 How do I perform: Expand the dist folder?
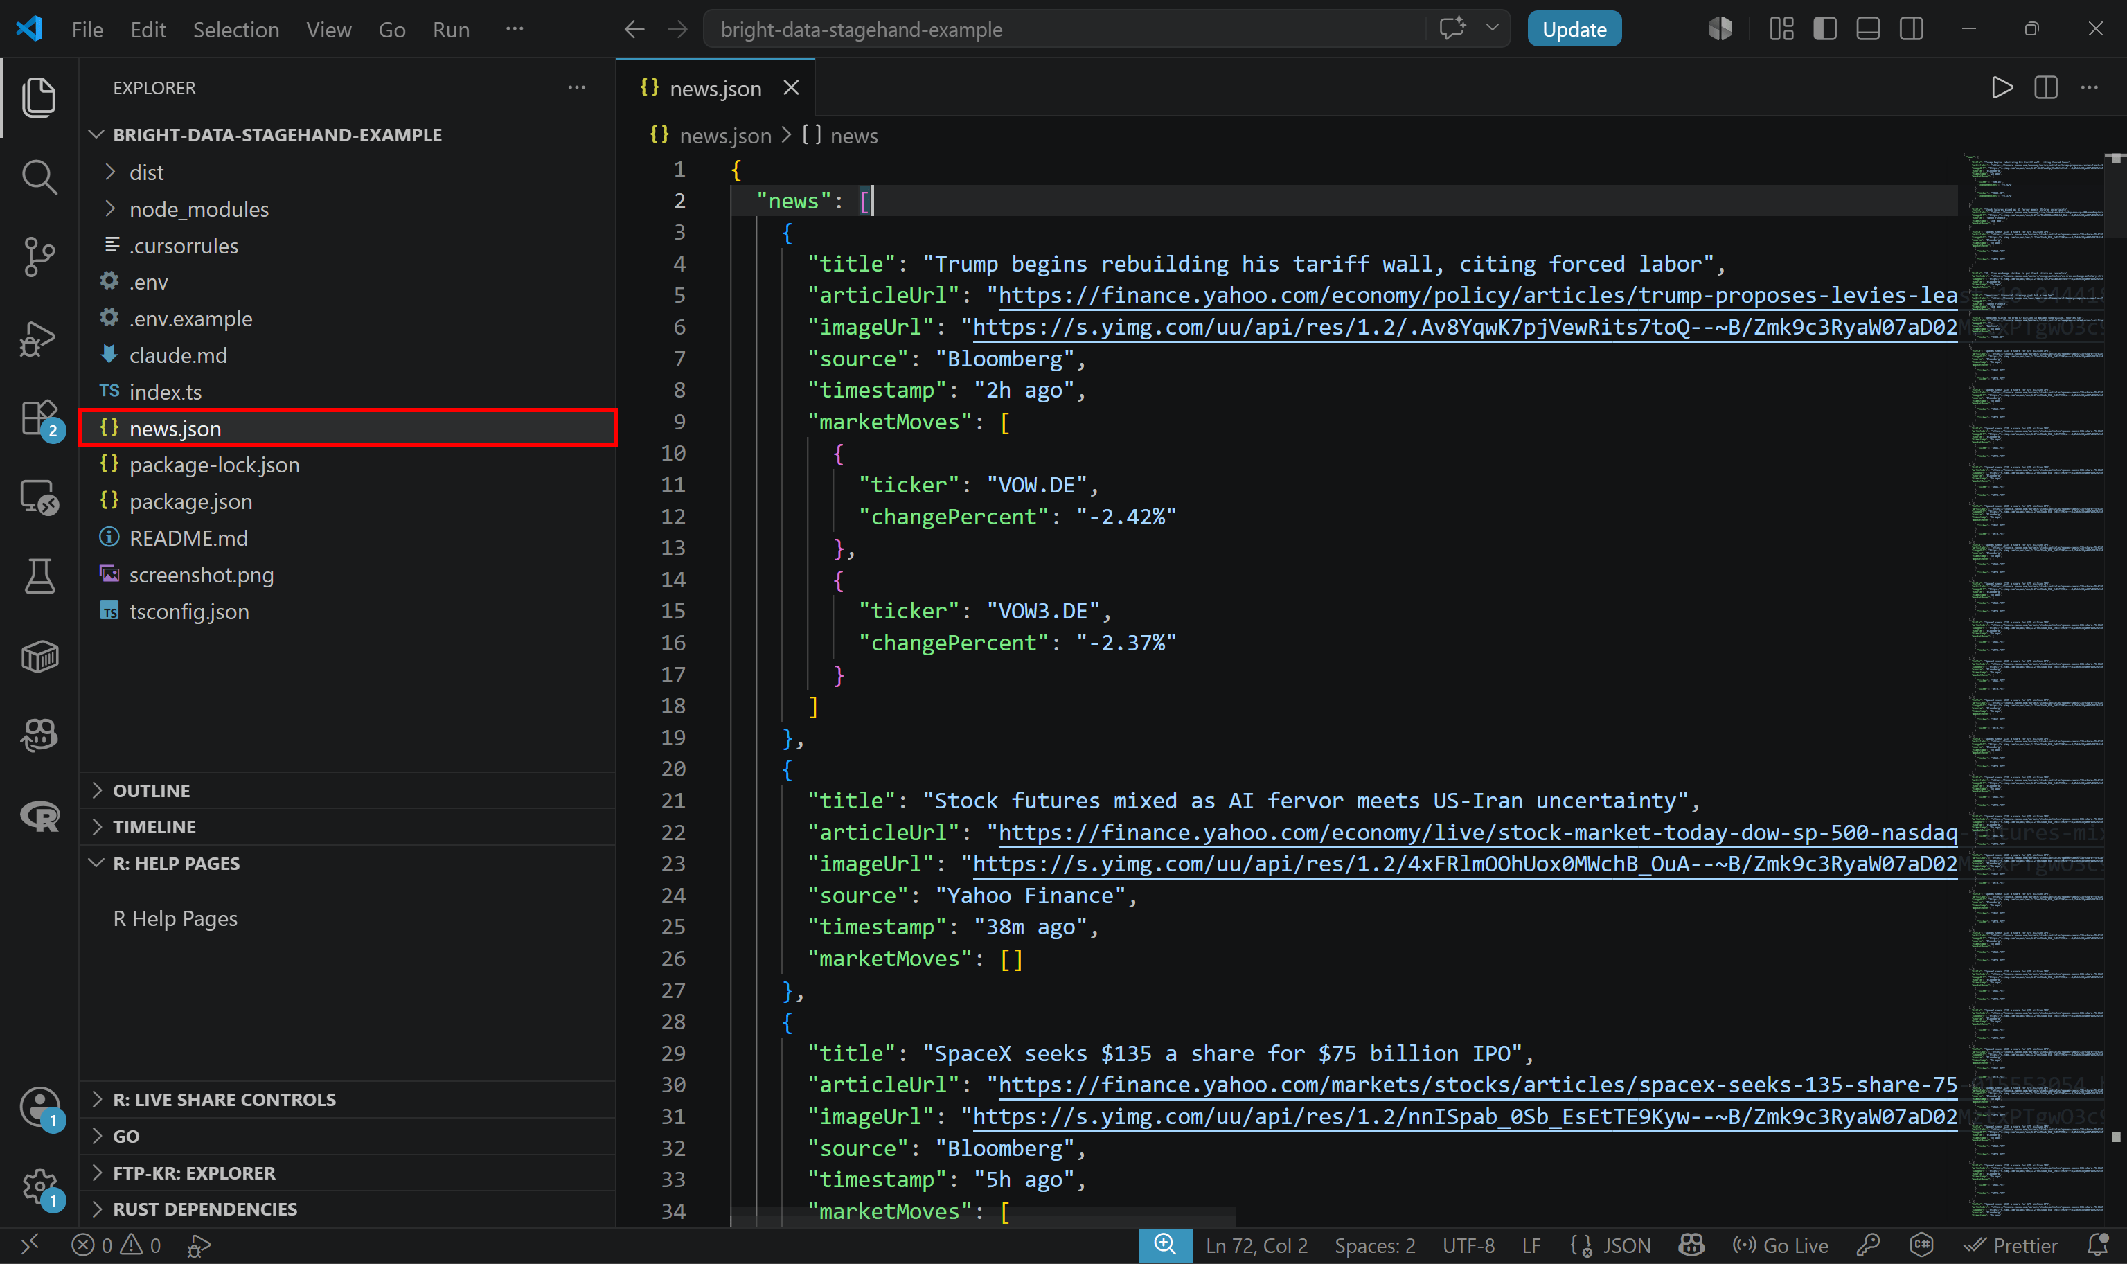click(348, 172)
